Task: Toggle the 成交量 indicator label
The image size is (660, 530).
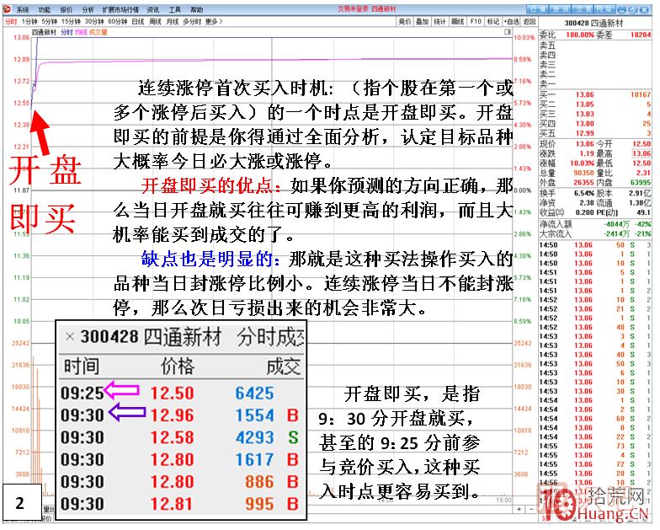Action: click(98, 31)
